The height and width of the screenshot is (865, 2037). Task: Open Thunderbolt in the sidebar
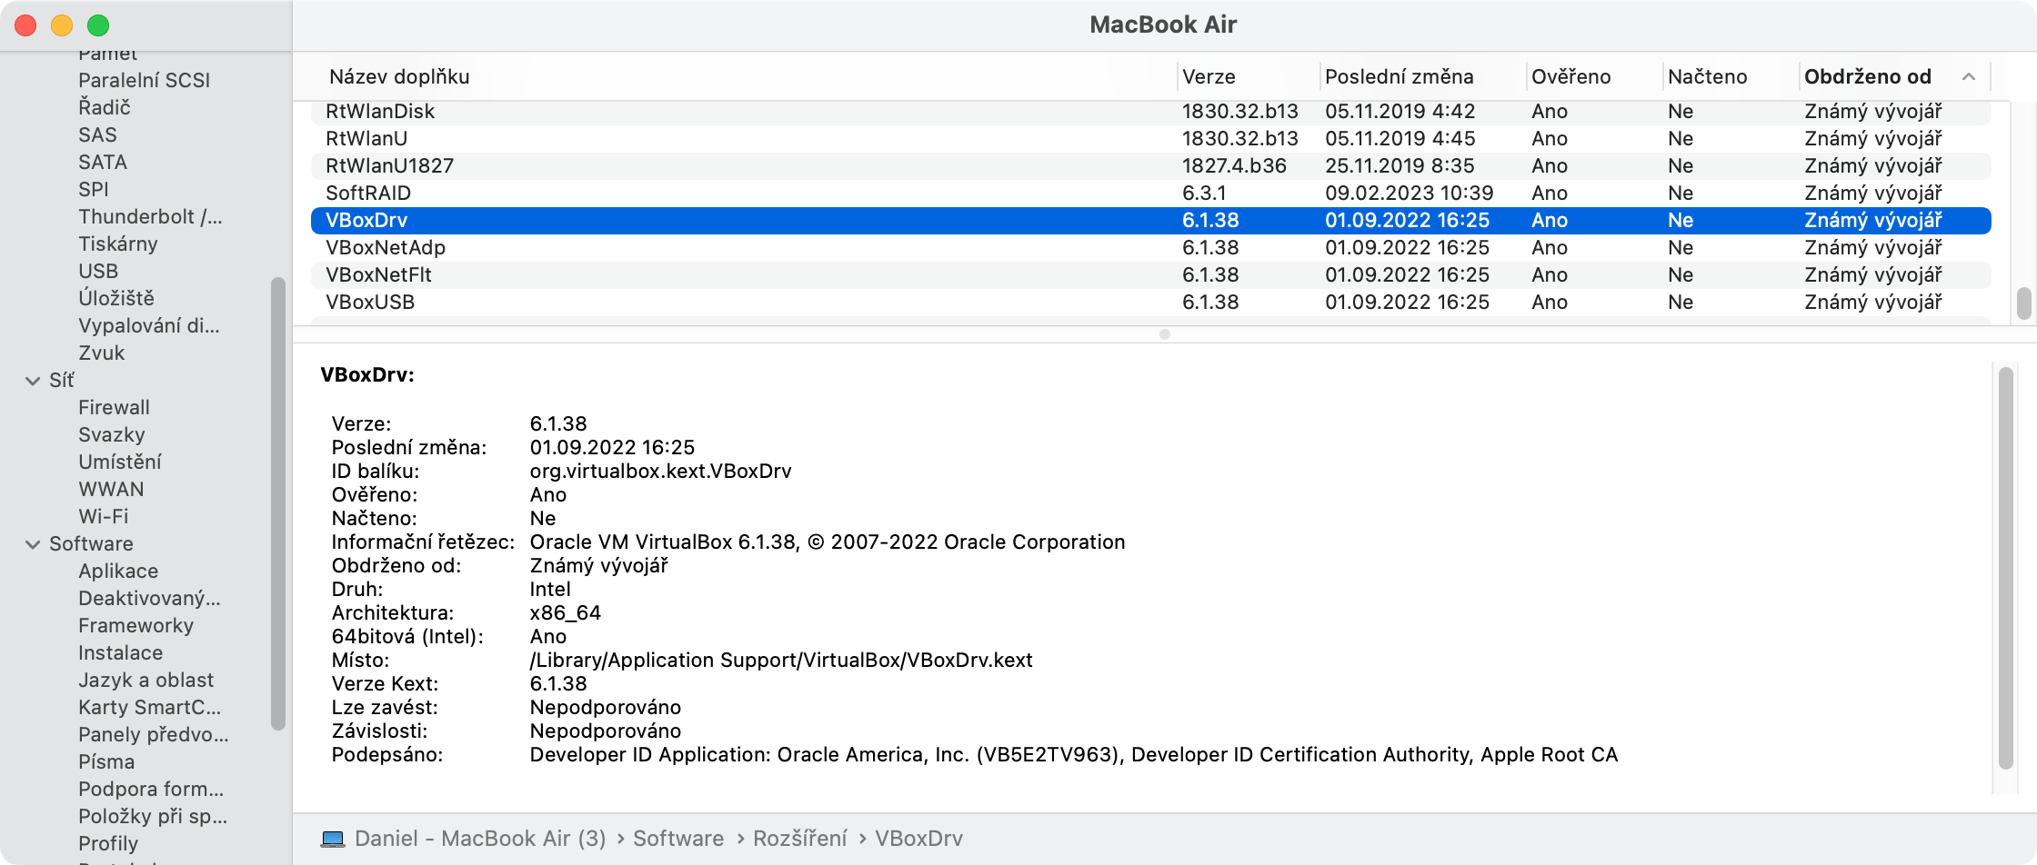click(x=150, y=217)
